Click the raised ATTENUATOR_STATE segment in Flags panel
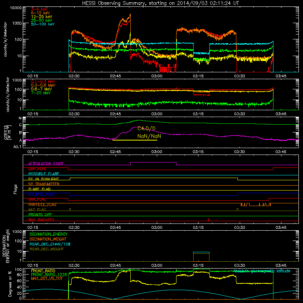 [153, 162]
